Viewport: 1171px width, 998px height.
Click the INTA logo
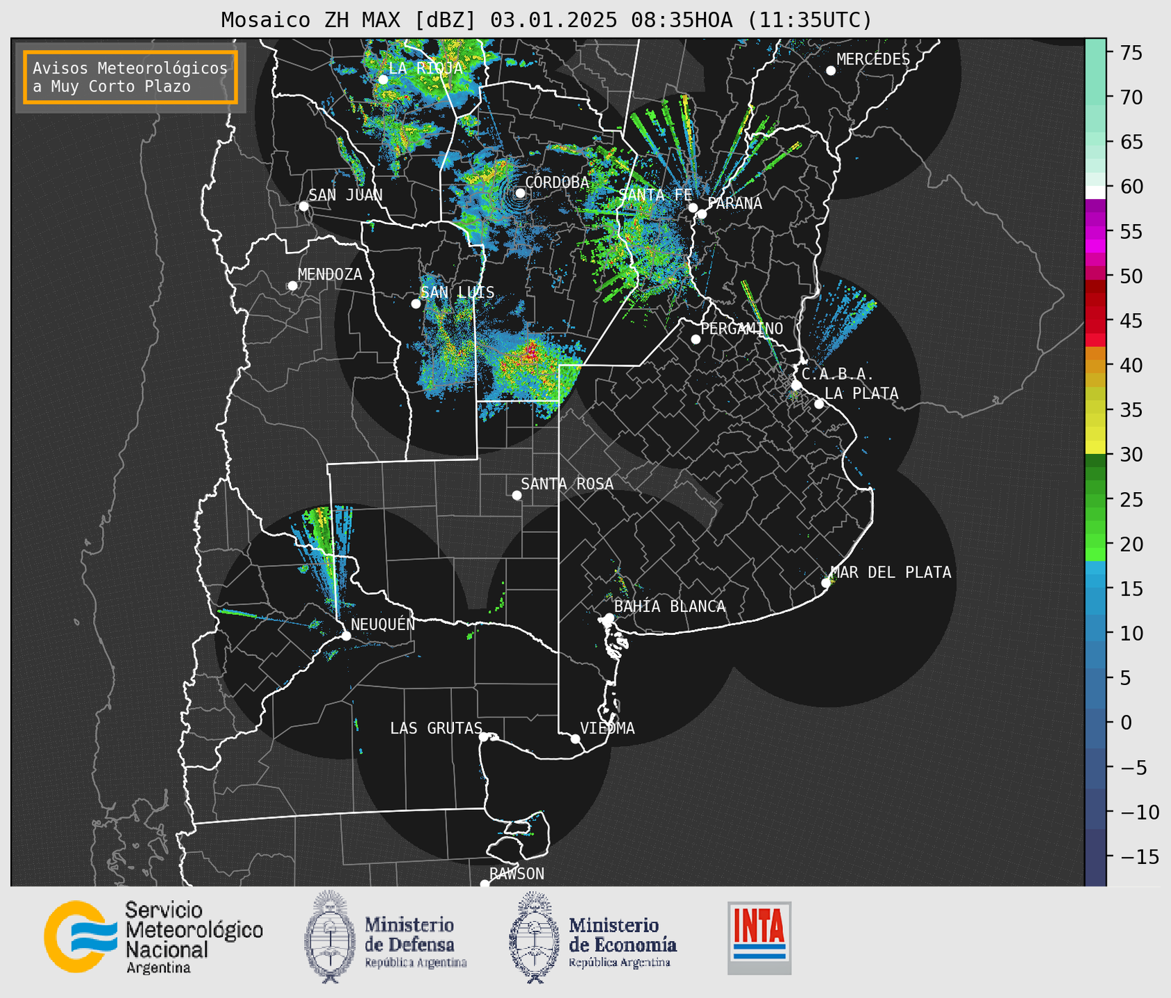[x=759, y=938]
